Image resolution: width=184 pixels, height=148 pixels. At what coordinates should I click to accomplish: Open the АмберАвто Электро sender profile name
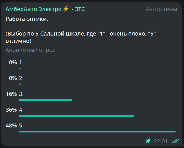33,9
